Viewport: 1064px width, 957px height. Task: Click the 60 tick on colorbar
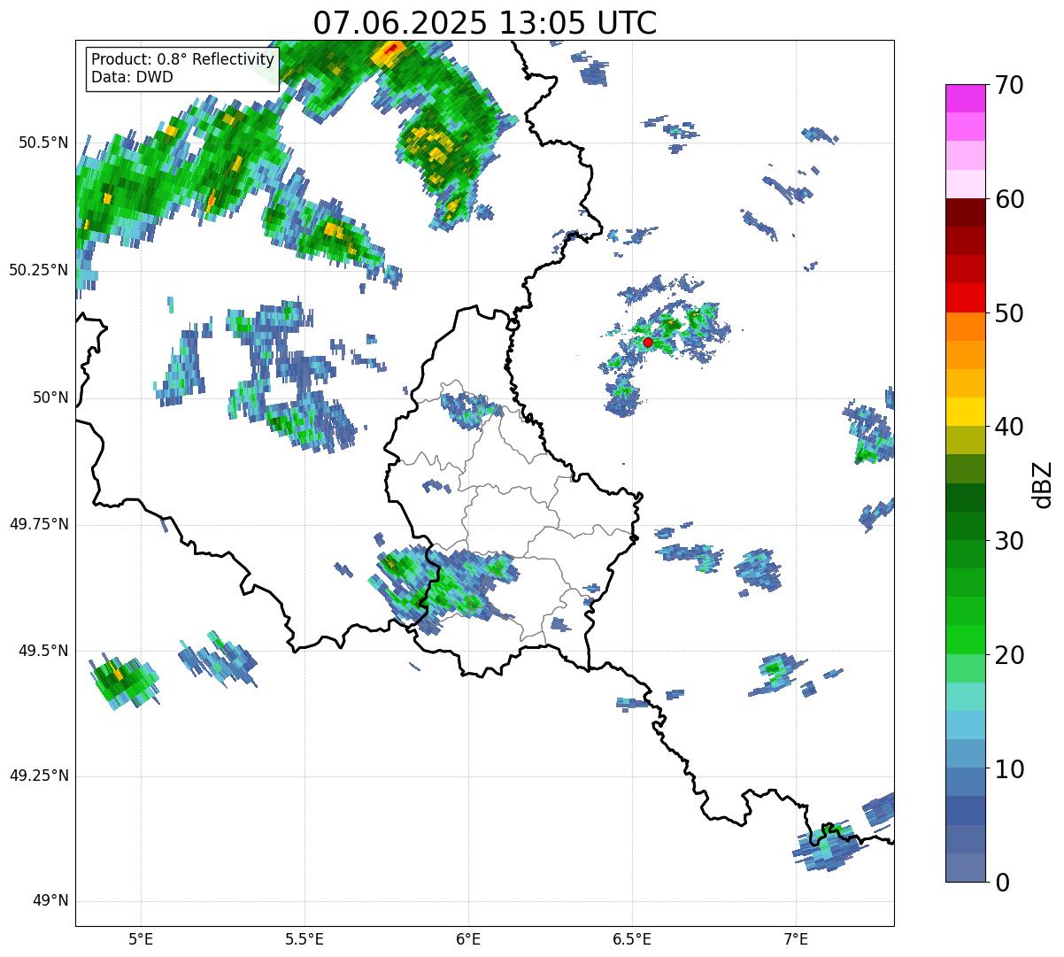tap(1008, 199)
